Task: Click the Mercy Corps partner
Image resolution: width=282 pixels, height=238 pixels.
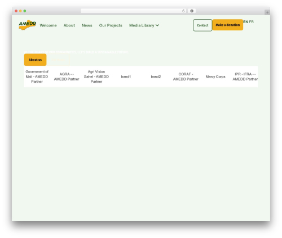Action: [215, 77]
